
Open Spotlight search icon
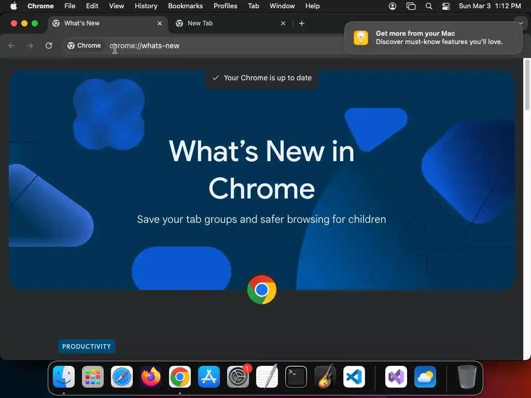(x=429, y=6)
